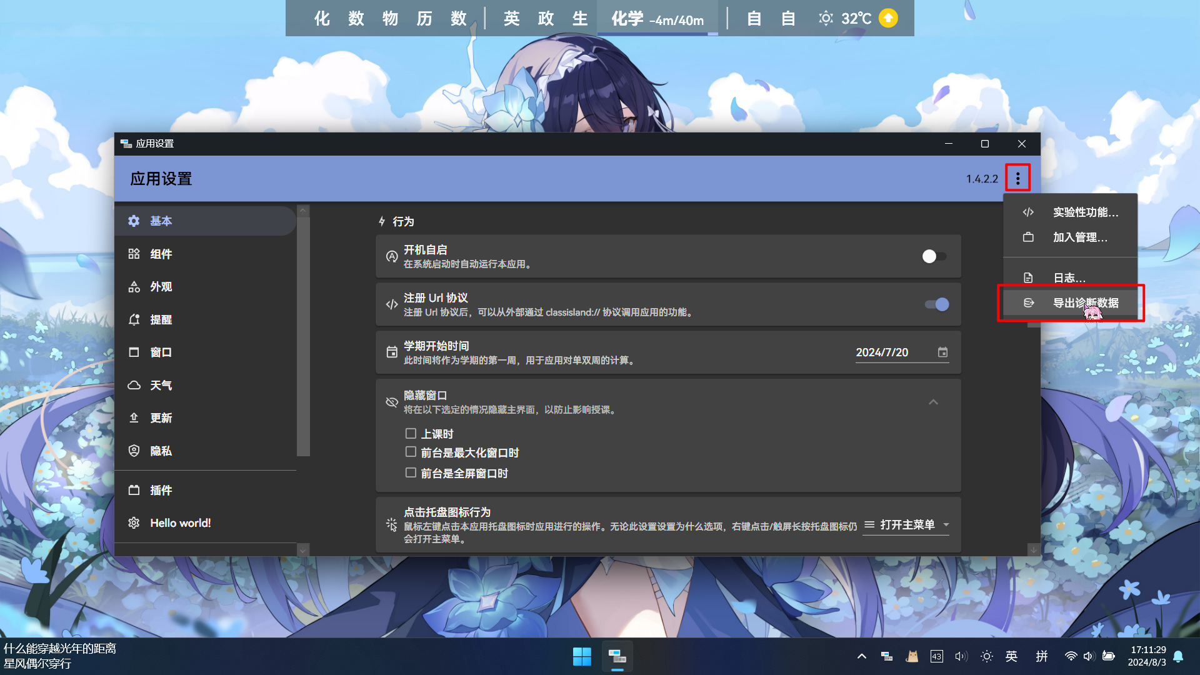Image resolution: width=1200 pixels, height=675 pixels.
Task: Collapse the 隐藏窗口 options with the chevron
Action: (933, 402)
